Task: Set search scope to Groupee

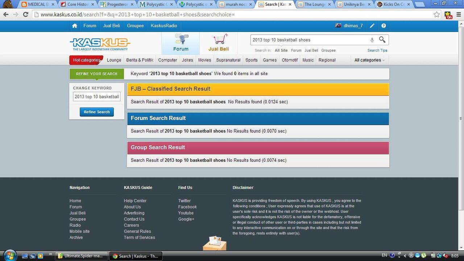Action: coord(328,50)
